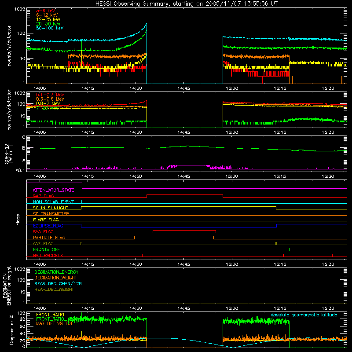Select the 3-6 keV legend label
Screen dimensions: 352x352
pos(46,11)
